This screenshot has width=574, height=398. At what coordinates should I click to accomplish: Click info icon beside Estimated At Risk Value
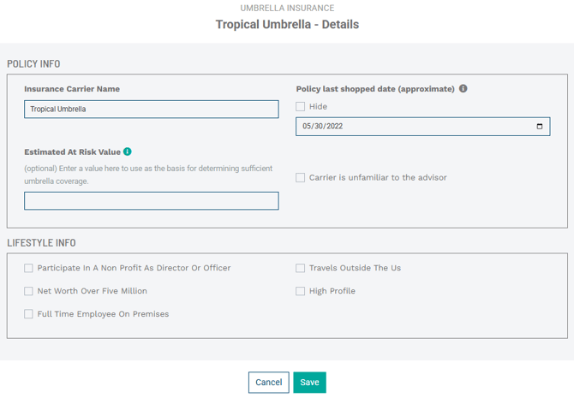click(x=128, y=151)
